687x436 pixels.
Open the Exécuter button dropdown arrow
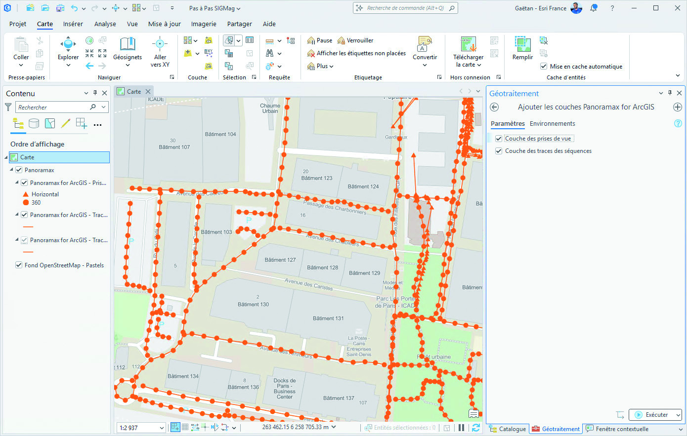(x=677, y=415)
